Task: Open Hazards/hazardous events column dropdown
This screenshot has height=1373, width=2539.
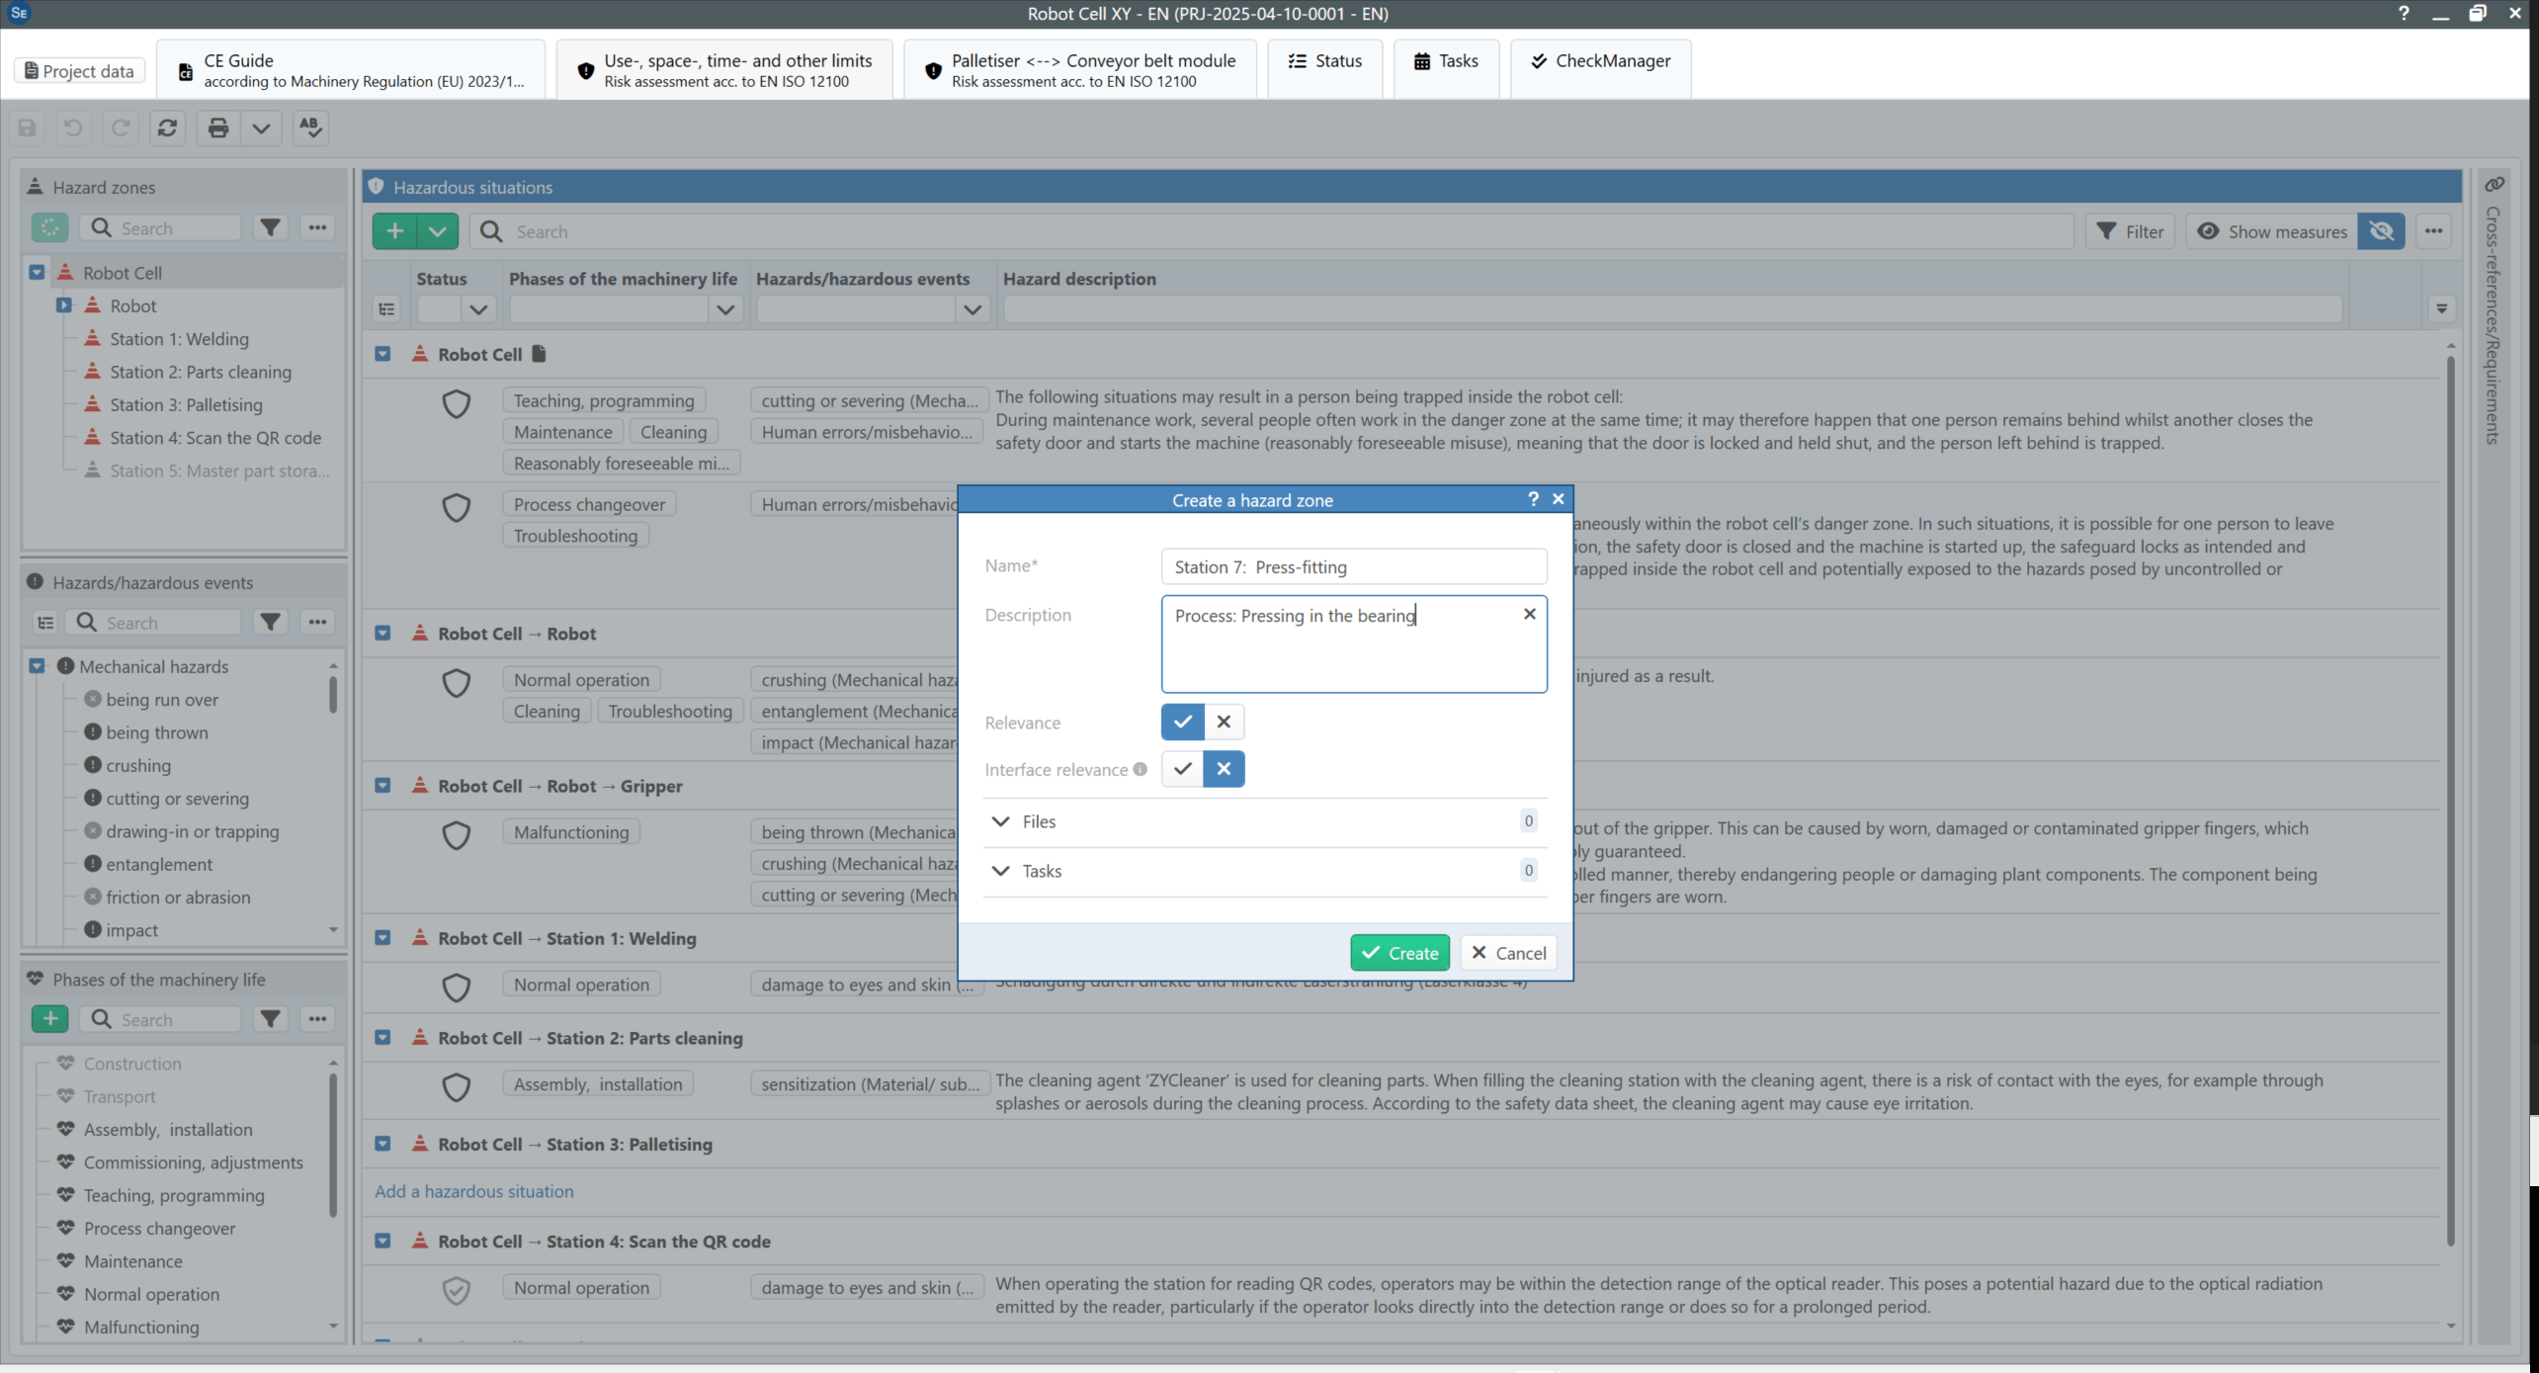Action: 973,309
